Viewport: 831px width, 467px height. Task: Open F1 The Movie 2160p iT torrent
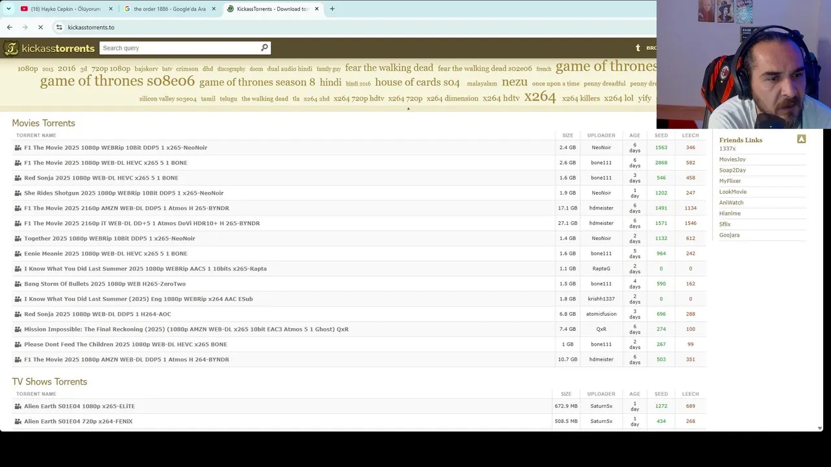(x=142, y=223)
